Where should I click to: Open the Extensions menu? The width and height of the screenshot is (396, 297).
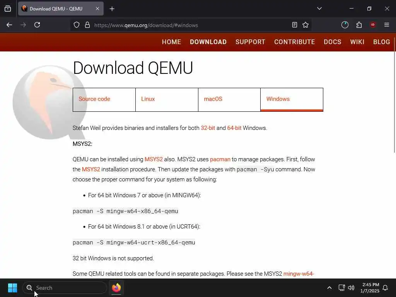pyautogui.click(x=359, y=25)
